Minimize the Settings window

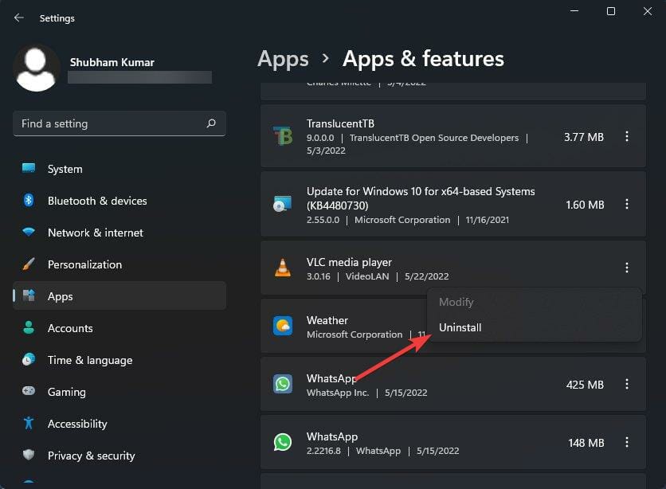[574, 11]
